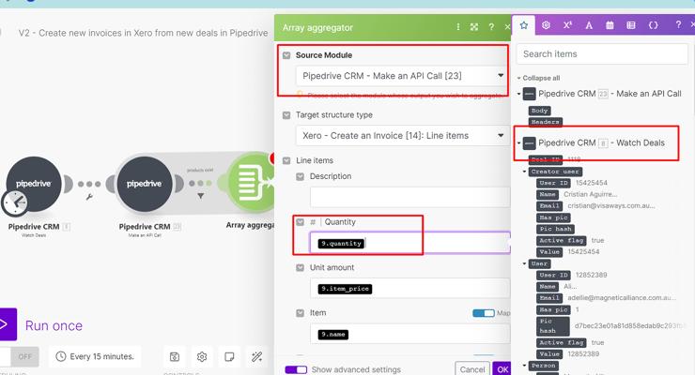Toggle the Line items checkbox
This screenshot has width=695, height=375.
[x=286, y=160]
